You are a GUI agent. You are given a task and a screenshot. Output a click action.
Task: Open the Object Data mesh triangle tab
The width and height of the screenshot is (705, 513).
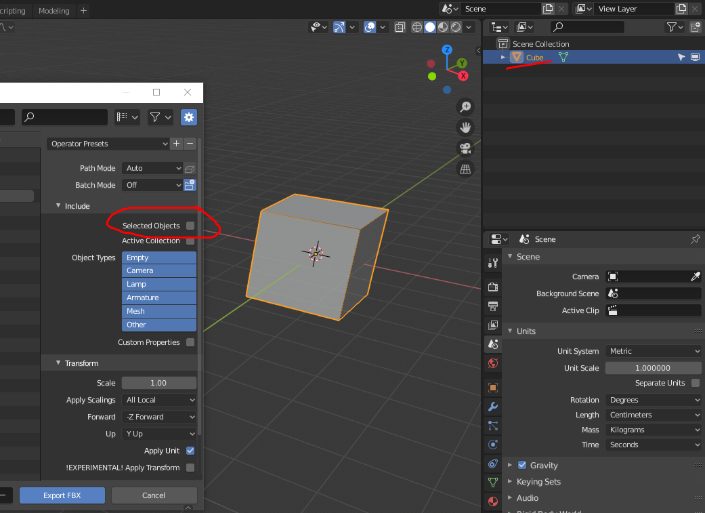493,483
